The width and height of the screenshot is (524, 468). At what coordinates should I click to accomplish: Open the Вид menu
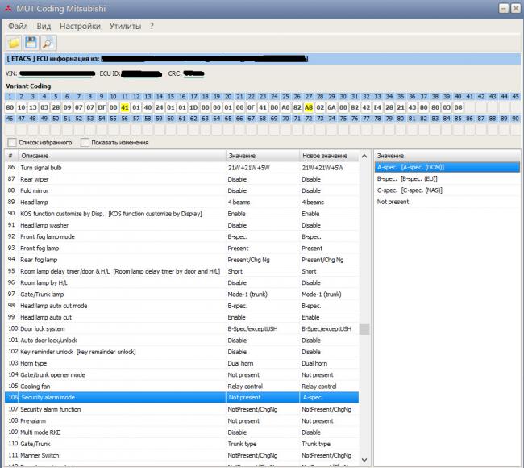coord(44,26)
